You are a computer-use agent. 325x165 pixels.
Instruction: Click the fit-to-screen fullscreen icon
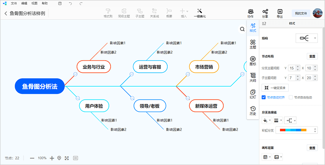coord(67,158)
